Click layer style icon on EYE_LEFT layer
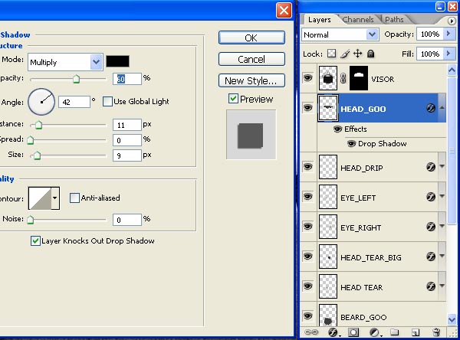This screenshot has width=460, height=340. (x=431, y=197)
